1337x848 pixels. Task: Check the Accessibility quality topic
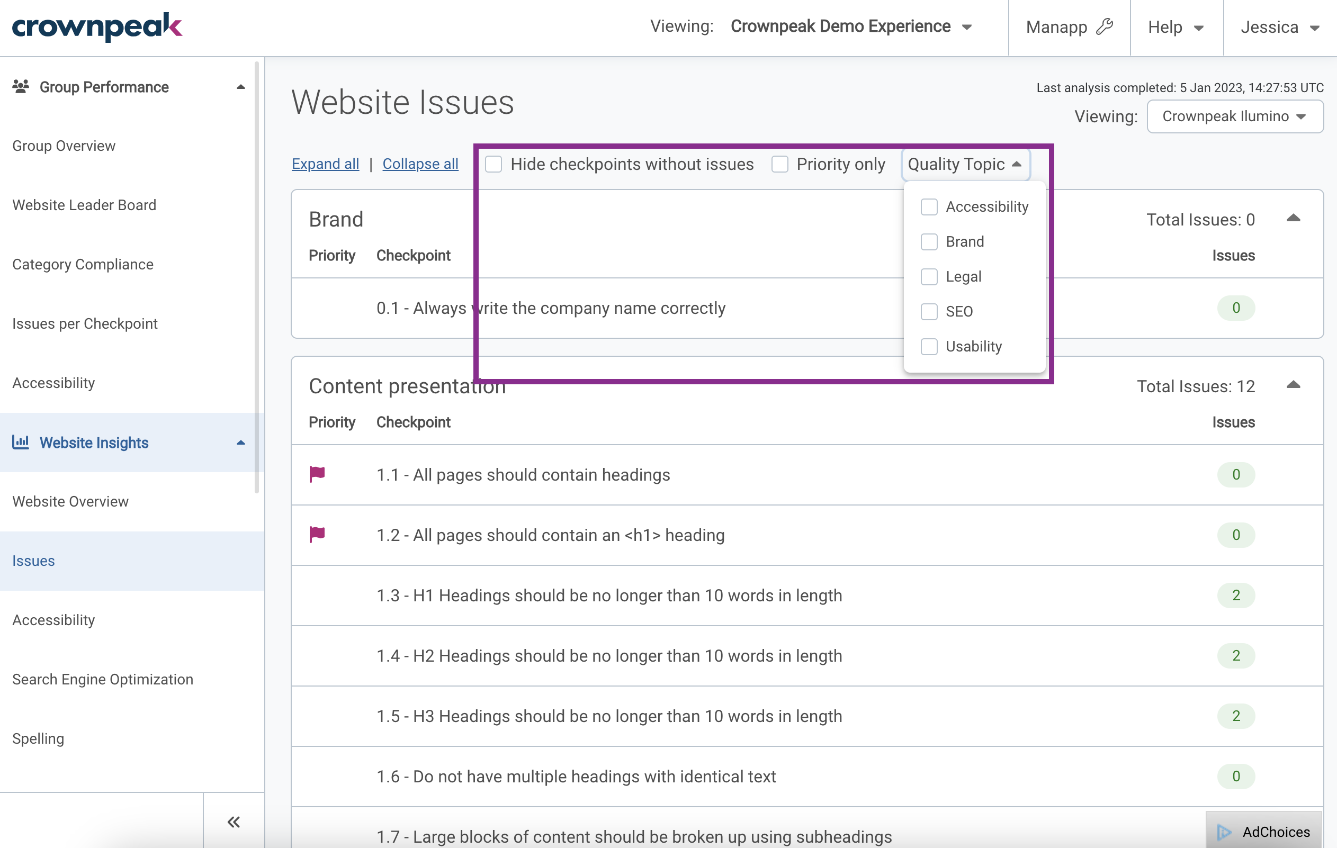click(929, 207)
